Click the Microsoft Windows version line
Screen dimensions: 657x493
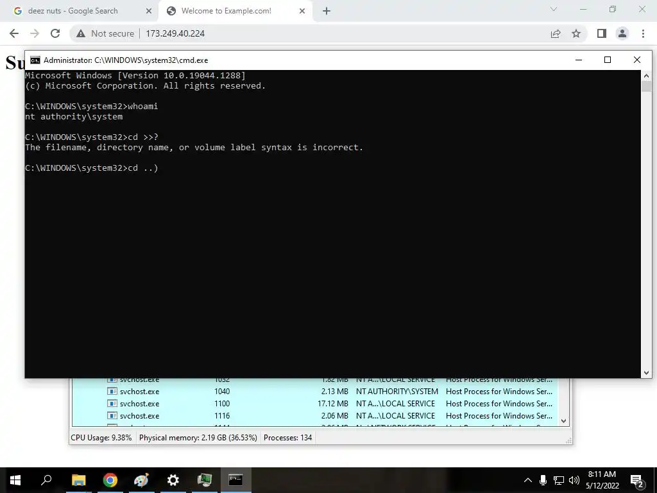coord(135,76)
